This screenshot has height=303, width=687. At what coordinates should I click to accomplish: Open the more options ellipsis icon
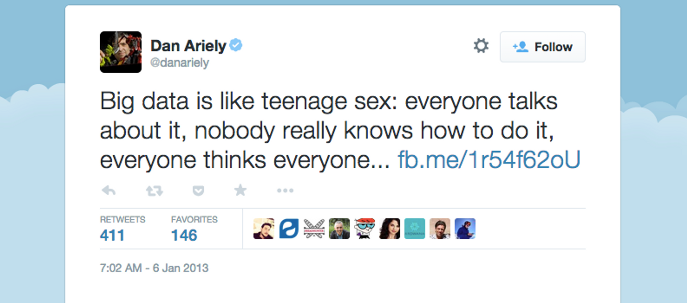[285, 191]
